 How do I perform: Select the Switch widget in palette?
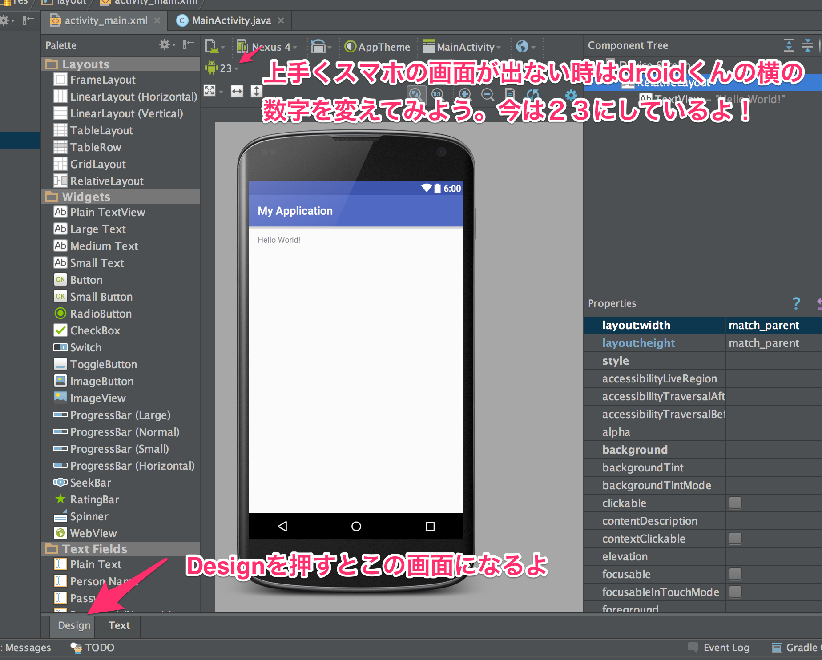coord(78,347)
